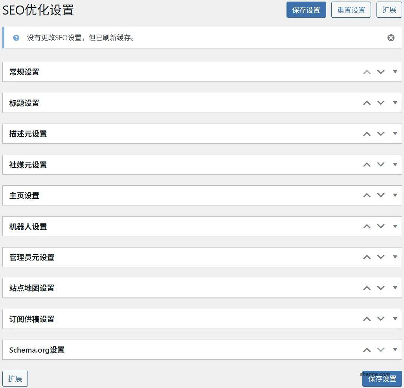
Task: Click the bottom-left 扩展 button
Action: tap(15, 379)
